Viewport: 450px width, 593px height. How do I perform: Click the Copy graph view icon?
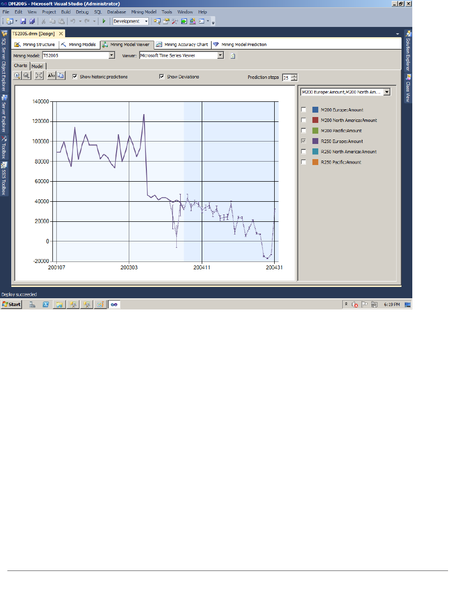point(61,75)
